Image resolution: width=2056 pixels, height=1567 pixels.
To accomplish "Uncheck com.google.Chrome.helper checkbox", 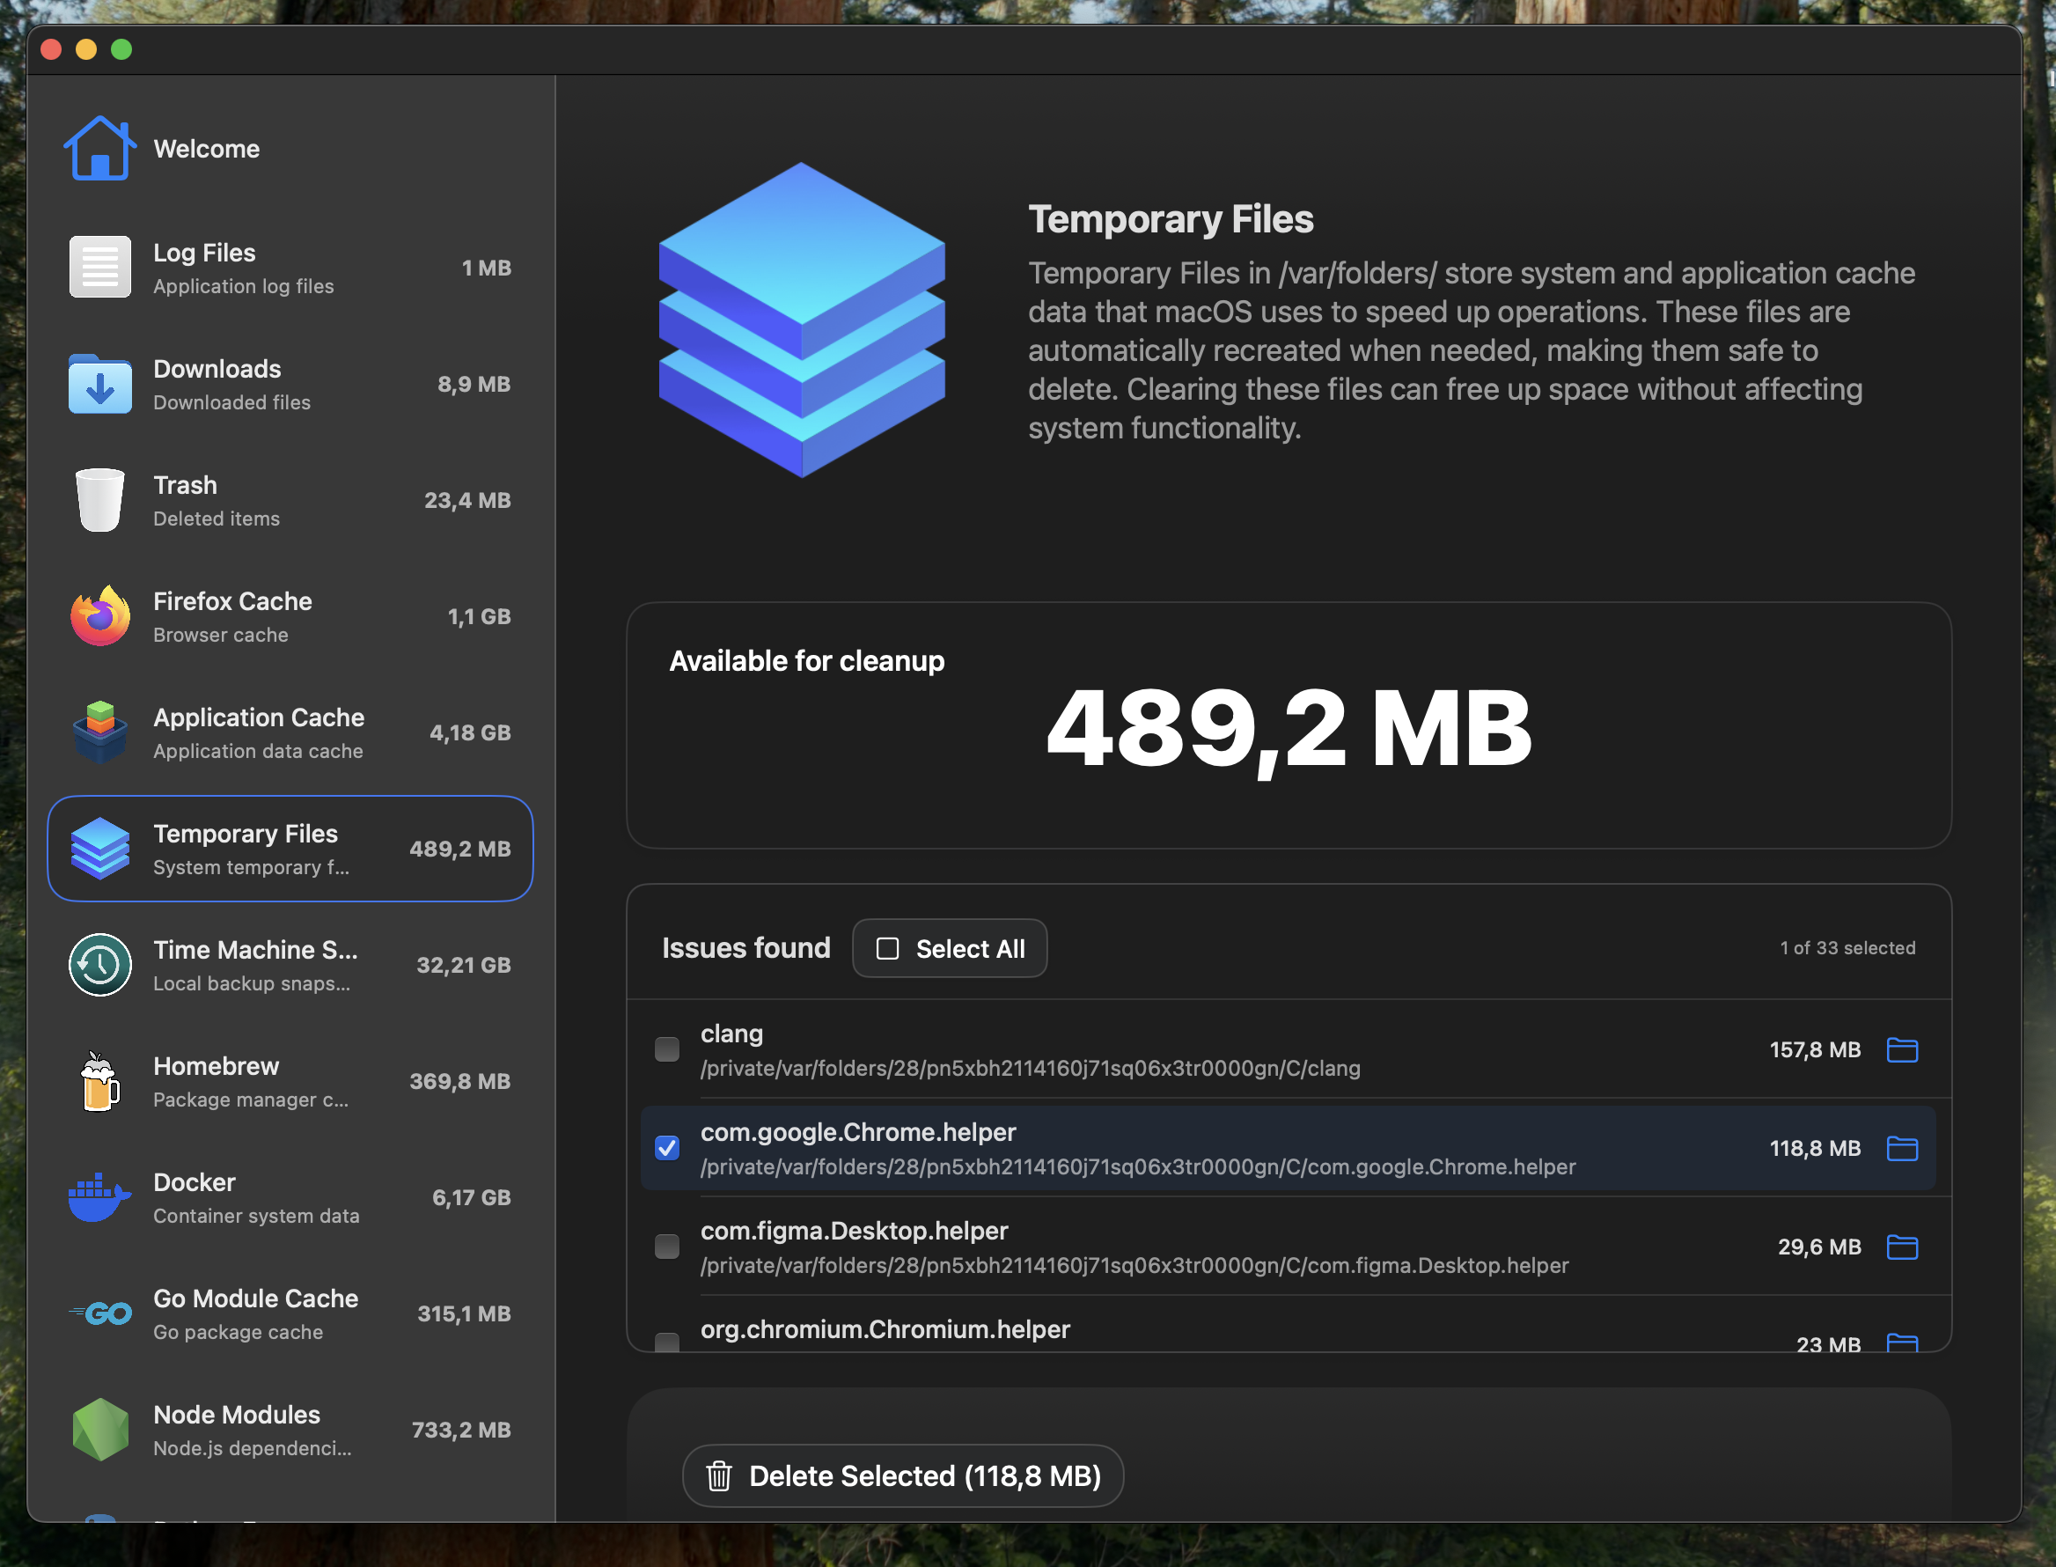I will [x=666, y=1148].
